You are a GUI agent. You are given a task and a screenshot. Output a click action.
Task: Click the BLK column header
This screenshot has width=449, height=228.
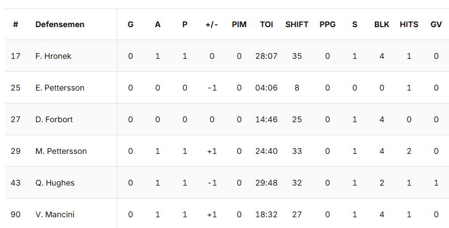point(382,24)
